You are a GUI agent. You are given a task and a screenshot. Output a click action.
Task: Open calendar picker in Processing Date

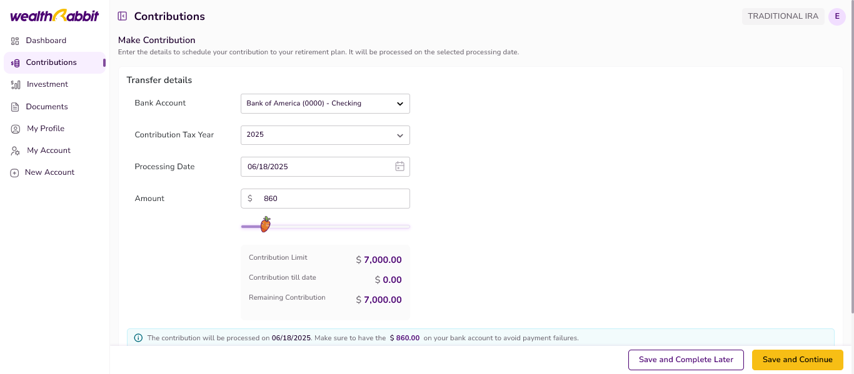click(399, 167)
